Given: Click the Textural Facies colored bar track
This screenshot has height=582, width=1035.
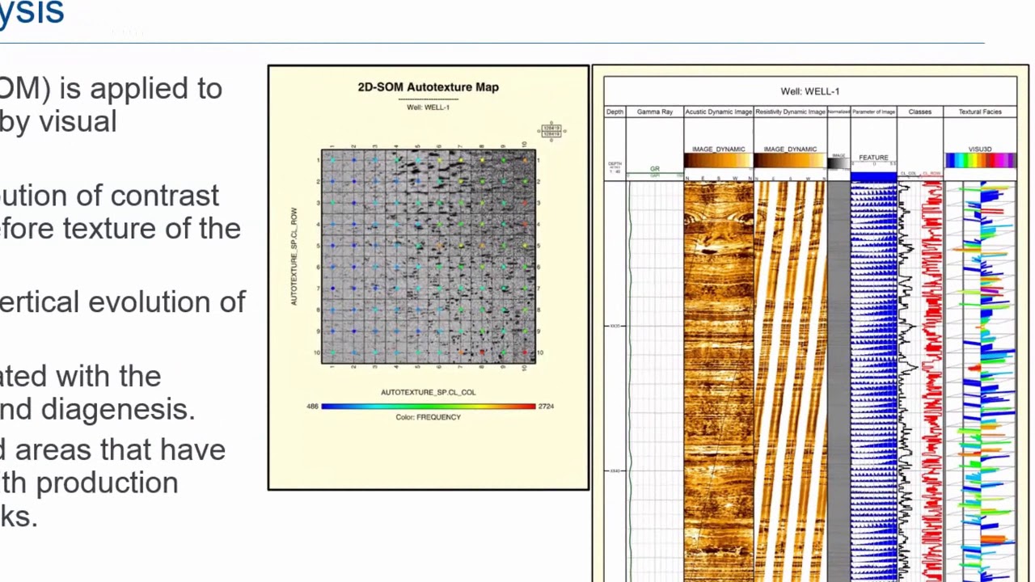Looking at the screenshot, I should [980, 380].
